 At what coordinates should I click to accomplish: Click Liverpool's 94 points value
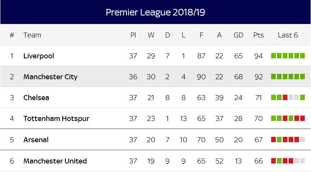pos(258,56)
